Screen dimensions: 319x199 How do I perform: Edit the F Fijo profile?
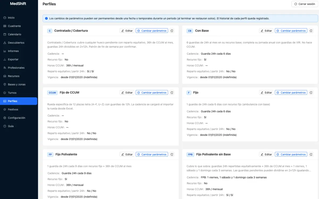click(266, 93)
